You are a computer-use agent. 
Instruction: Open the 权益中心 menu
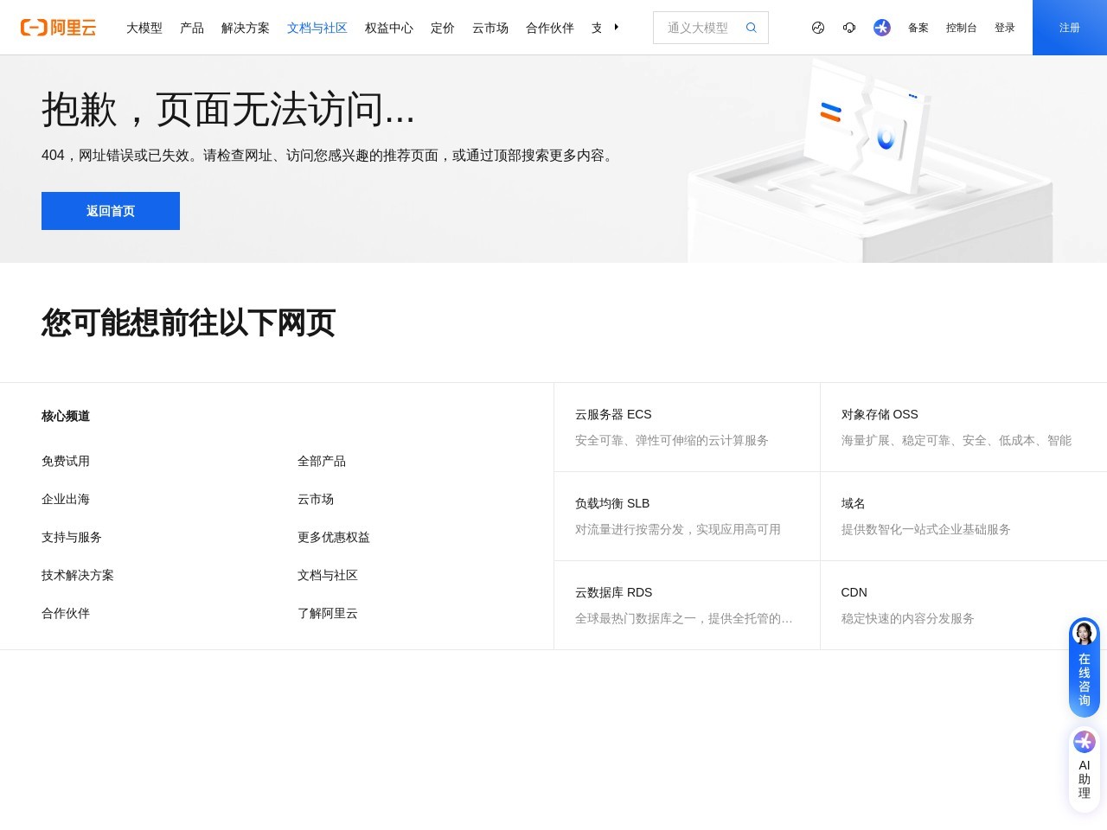(x=389, y=28)
